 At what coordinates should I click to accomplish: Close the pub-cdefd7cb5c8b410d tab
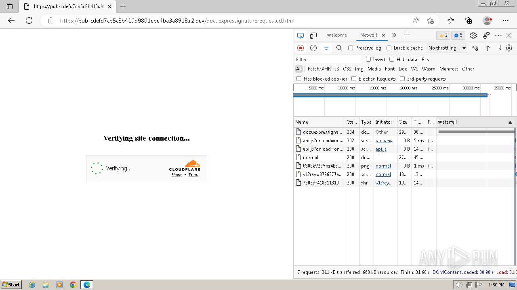click(x=110, y=6)
